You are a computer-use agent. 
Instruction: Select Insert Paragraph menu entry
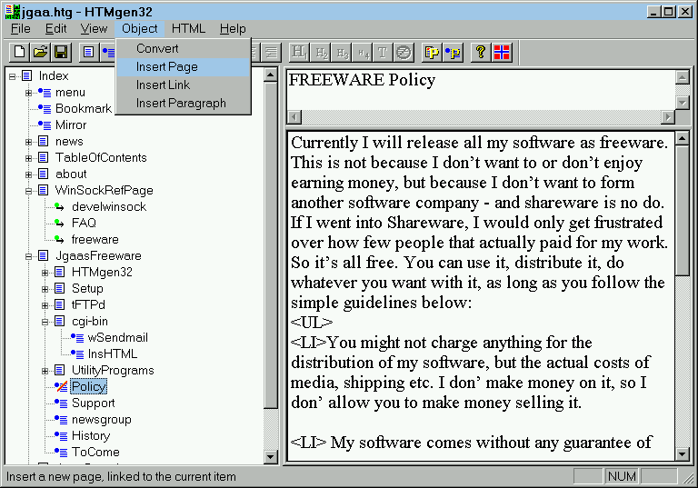click(181, 104)
